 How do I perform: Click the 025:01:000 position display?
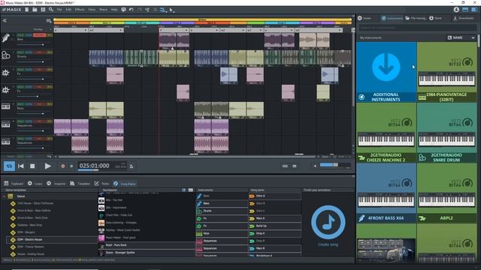(x=94, y=166)
